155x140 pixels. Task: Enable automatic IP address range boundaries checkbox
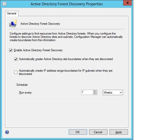16,72
